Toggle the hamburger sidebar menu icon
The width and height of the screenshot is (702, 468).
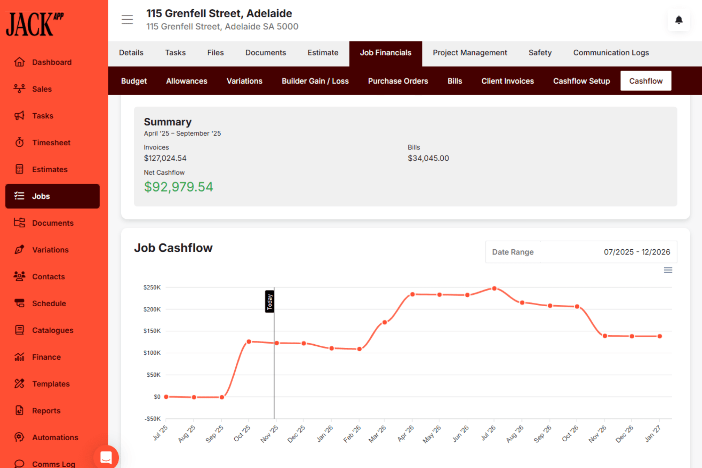coord(127,19)
